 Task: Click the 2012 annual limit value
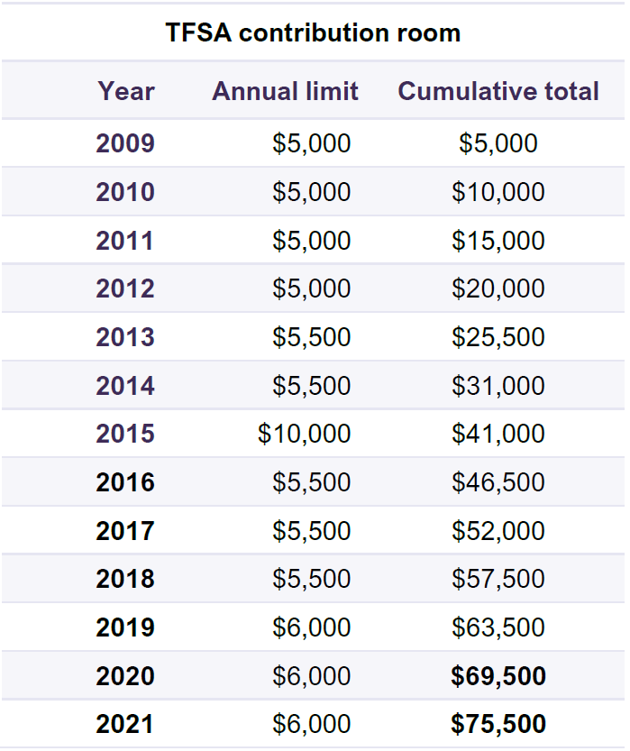pos(312,288)
